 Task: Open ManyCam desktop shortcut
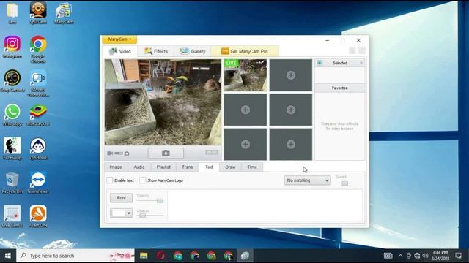(x=64, y=12)
